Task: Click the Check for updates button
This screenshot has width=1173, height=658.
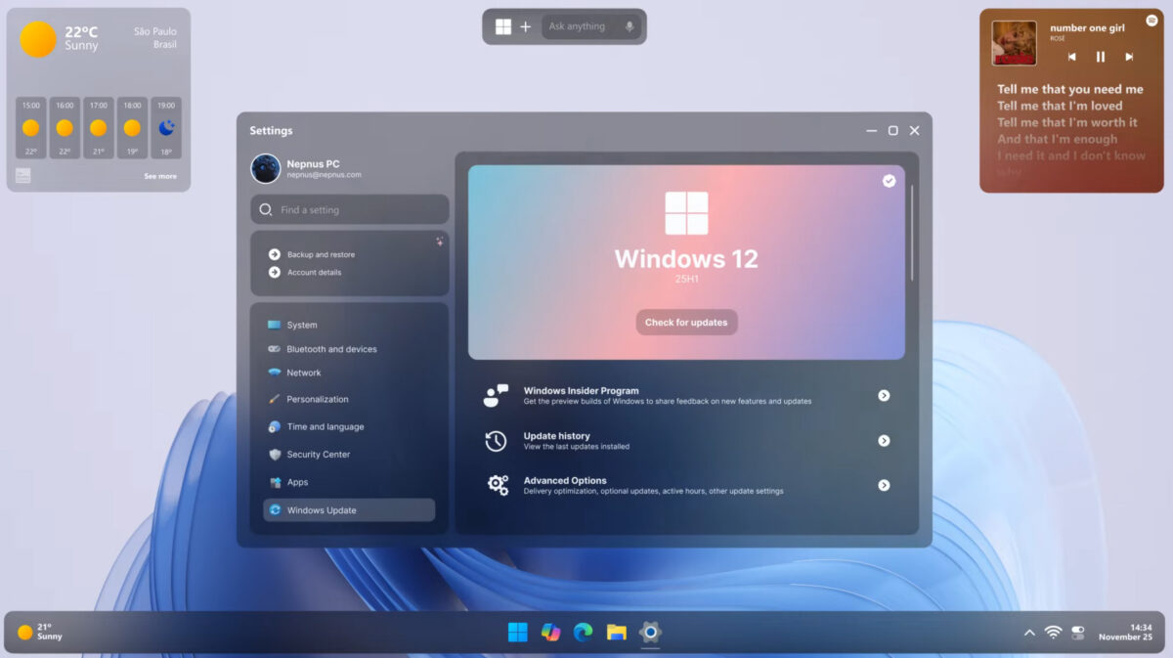Action: [x=686, y=322]
